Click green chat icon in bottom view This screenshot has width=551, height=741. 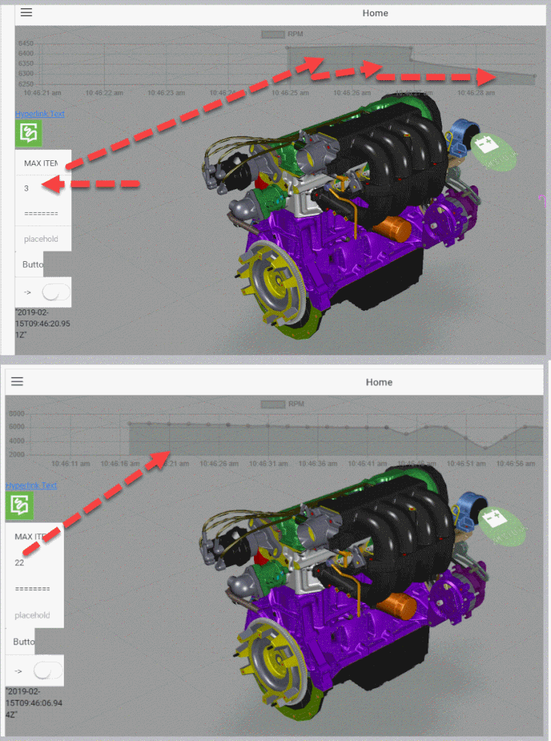coord(19,505)
